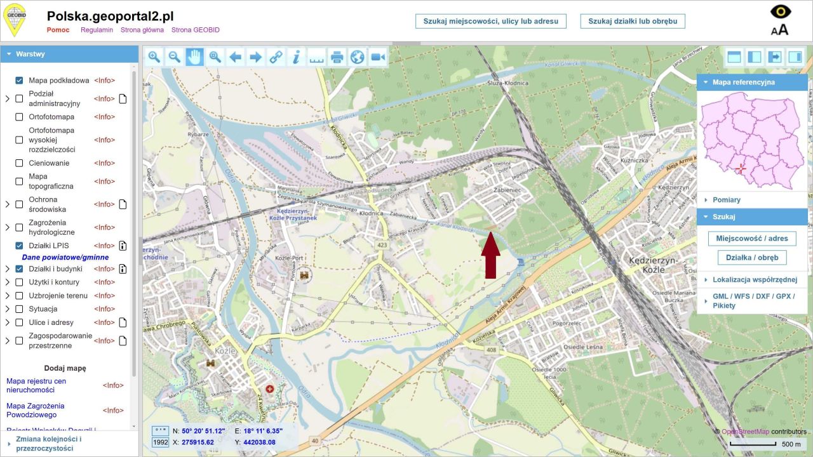Expand the Uzbrojenie terenu tree node
The width and height of the screenshot is (813, 457).
[x=8, y=296]
